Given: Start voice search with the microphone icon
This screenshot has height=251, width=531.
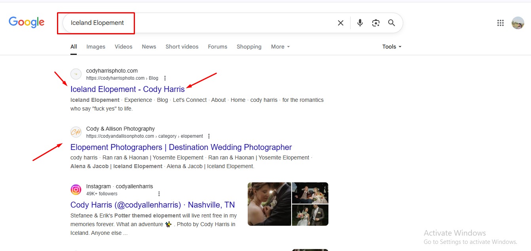Looking at the screenshot, I should pos(360,23).
